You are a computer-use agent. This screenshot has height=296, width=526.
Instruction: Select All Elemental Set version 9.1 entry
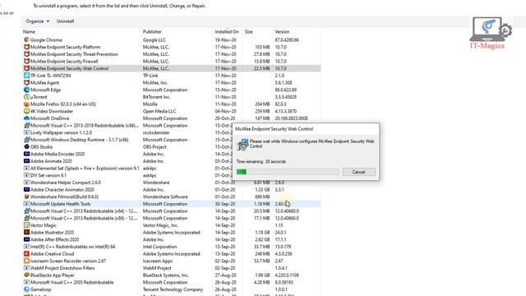(x=85, y=168)
